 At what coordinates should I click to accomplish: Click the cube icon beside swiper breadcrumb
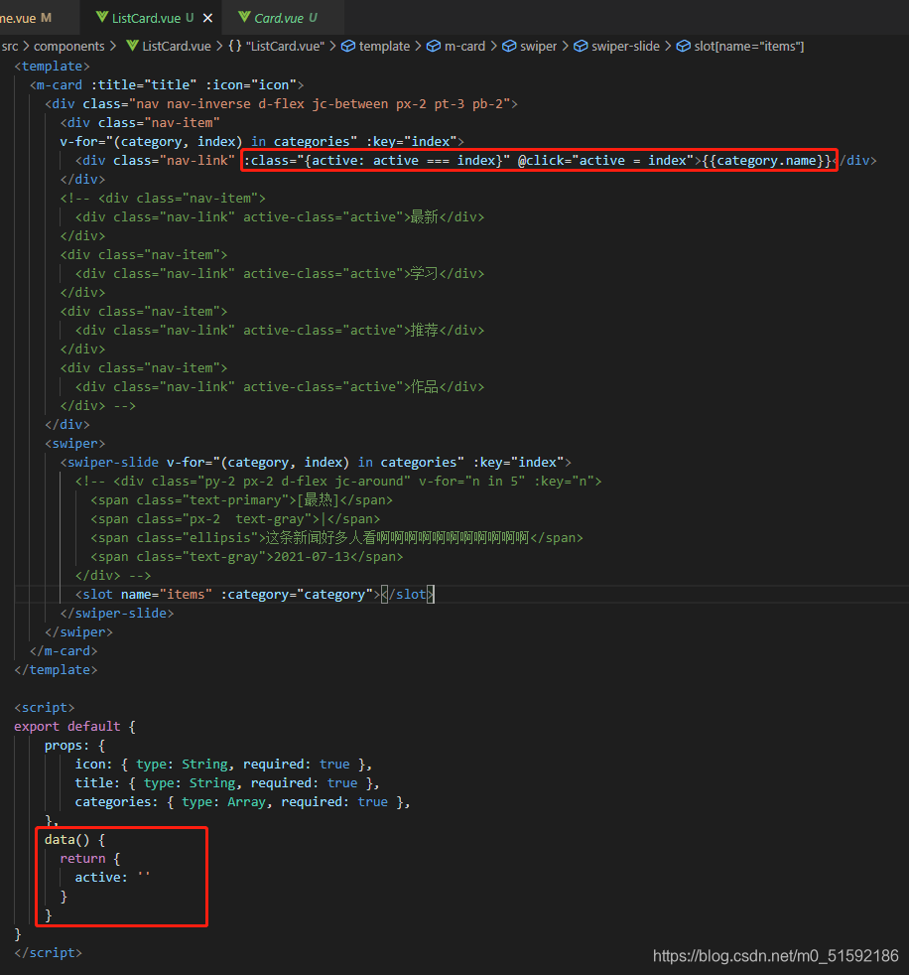[509, 46]
